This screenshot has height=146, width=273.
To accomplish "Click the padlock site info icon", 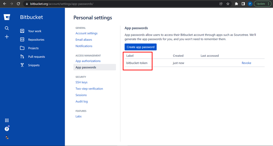I will (x=27, y=4).
